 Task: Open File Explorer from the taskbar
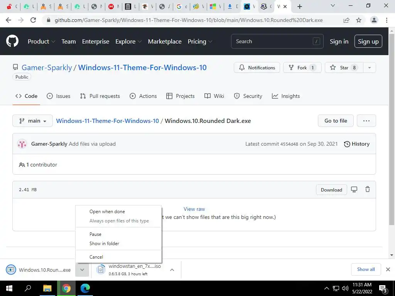(47, 288)
